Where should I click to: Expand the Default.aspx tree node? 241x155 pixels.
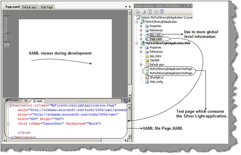(x=141, y=65)
